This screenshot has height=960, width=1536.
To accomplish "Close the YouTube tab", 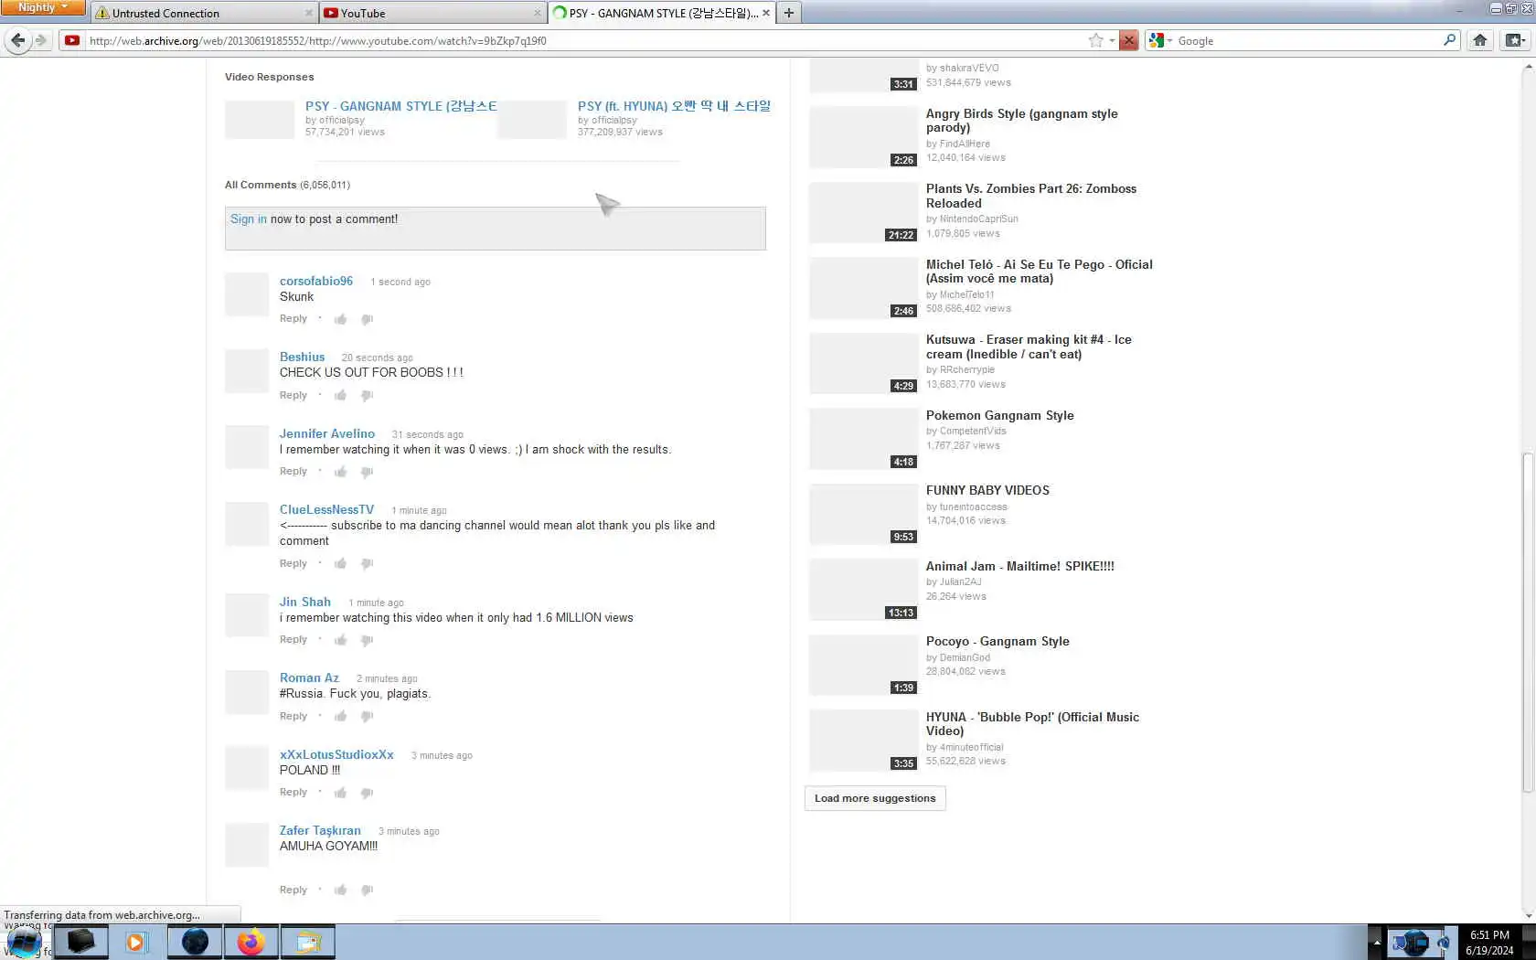I will (538, 13).
